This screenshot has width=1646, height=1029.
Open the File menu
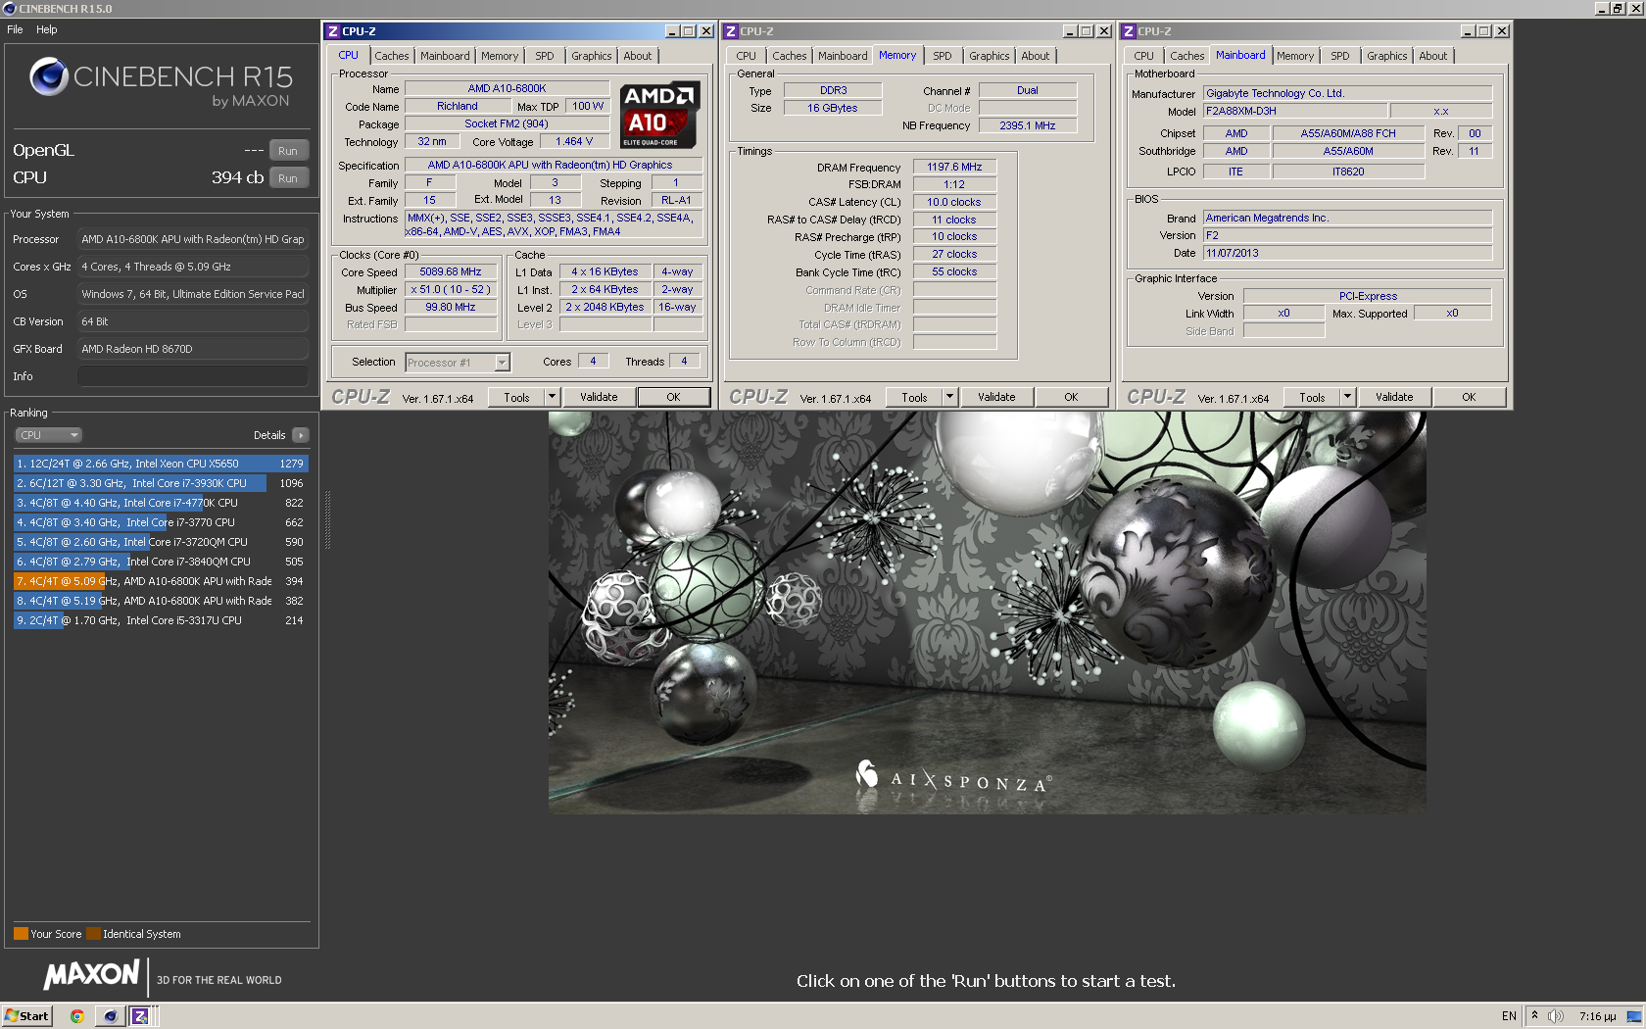pos(15,29)
